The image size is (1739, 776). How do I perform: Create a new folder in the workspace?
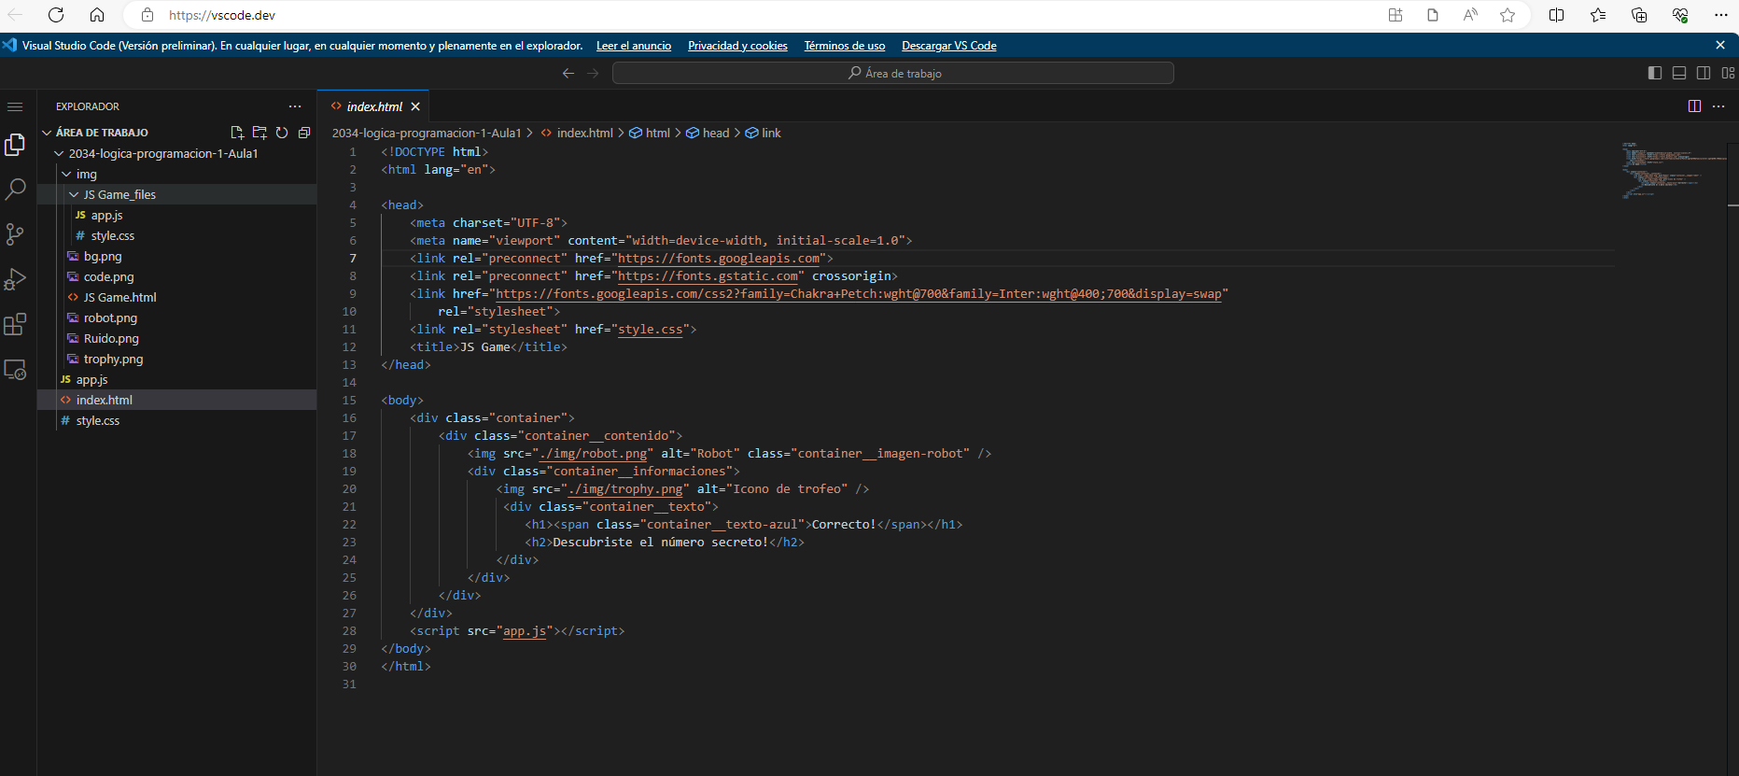(x=259, y=133)
